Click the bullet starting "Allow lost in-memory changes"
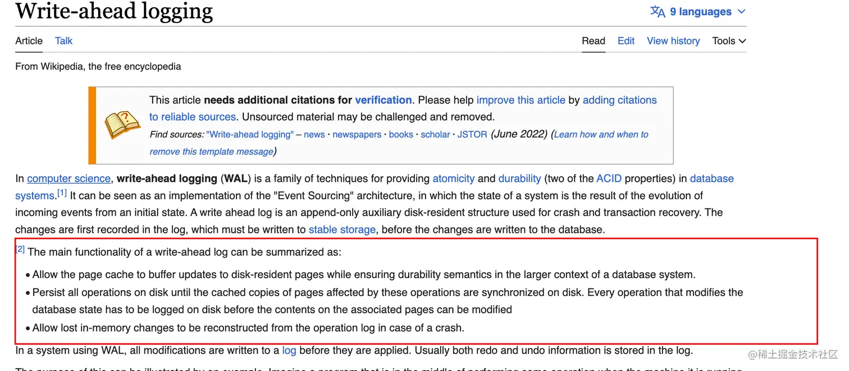This screenshot has height=371, width=849. 248,328
